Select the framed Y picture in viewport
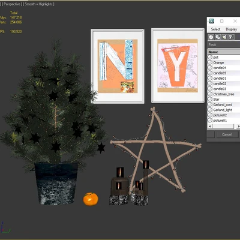This screenshot has height=240, width=240. point(178,65)
